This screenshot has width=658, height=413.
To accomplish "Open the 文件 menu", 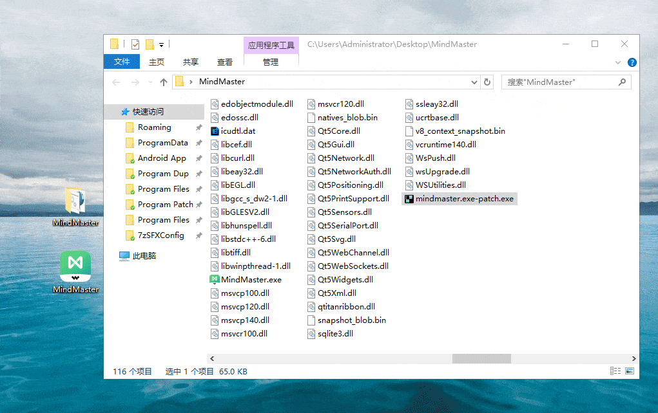I will click(x=121, y=62).
